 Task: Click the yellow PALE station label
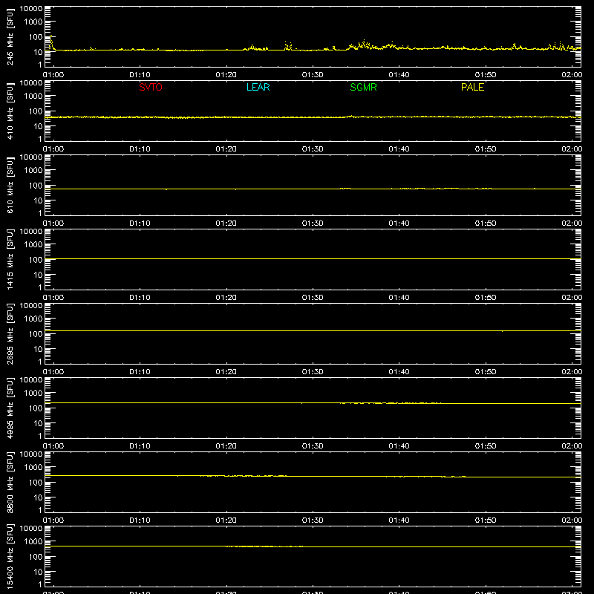click(472, 87)
